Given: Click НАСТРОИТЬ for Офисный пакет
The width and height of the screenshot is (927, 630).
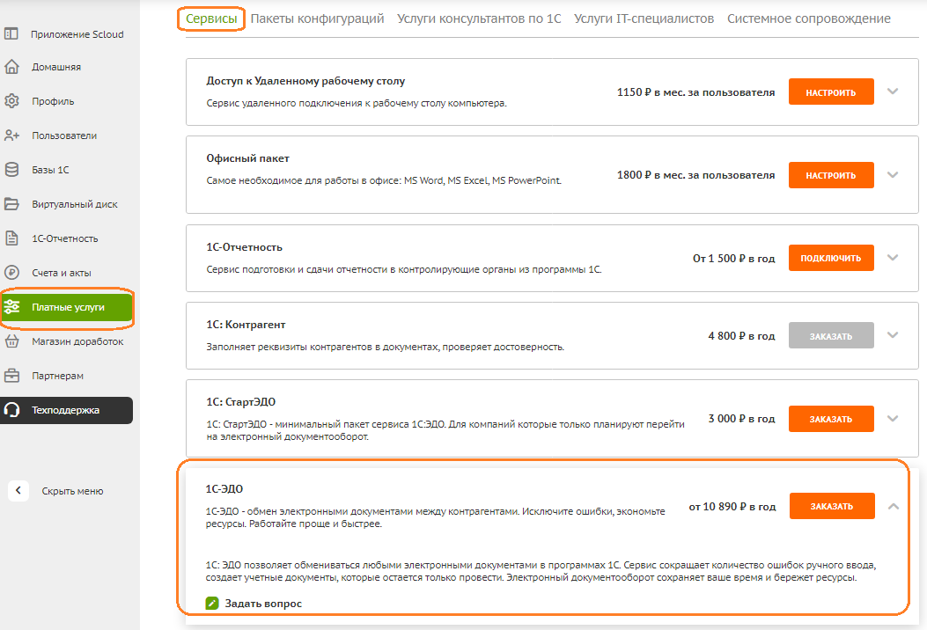Looking at the screenshot, I should click(x=831, y=175).
